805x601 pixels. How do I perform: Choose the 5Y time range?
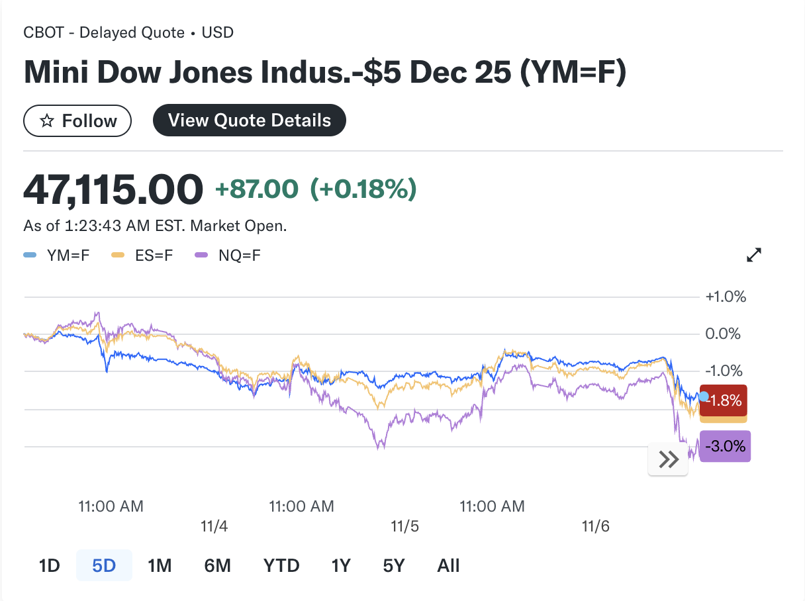click(393, 566)
